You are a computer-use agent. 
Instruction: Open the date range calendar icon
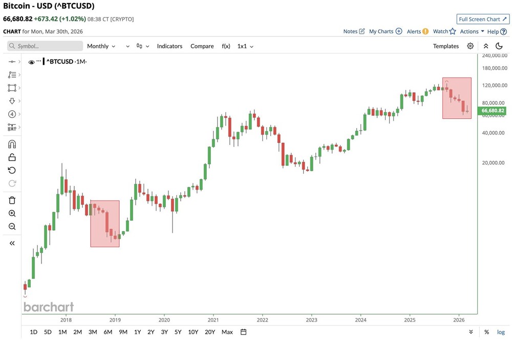[x=244, y=332]
